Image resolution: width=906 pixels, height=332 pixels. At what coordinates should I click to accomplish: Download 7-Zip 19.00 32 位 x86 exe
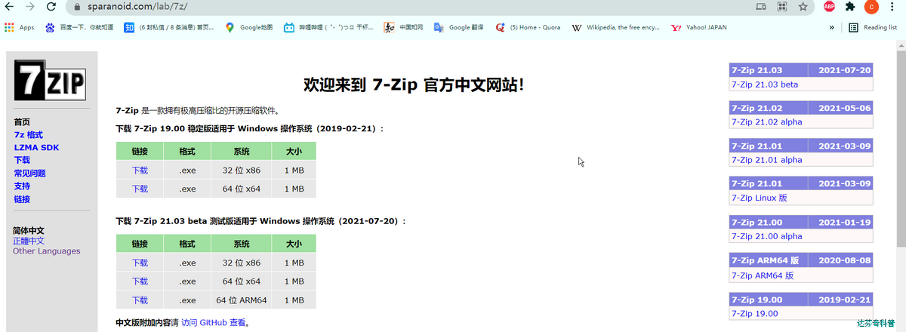[x=140, y=170]
